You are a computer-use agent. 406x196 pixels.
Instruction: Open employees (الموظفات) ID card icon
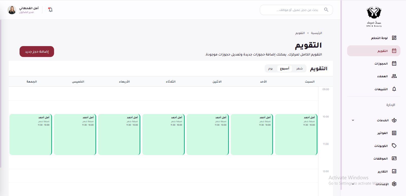pyautogui.click(x=394, y=158)
